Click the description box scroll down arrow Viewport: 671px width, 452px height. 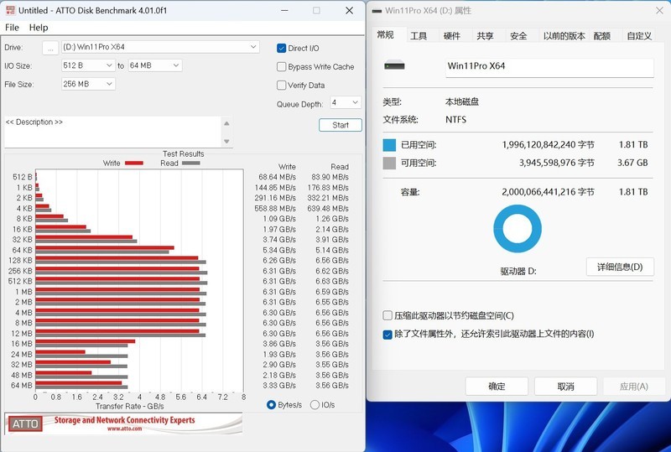point(226,141)
